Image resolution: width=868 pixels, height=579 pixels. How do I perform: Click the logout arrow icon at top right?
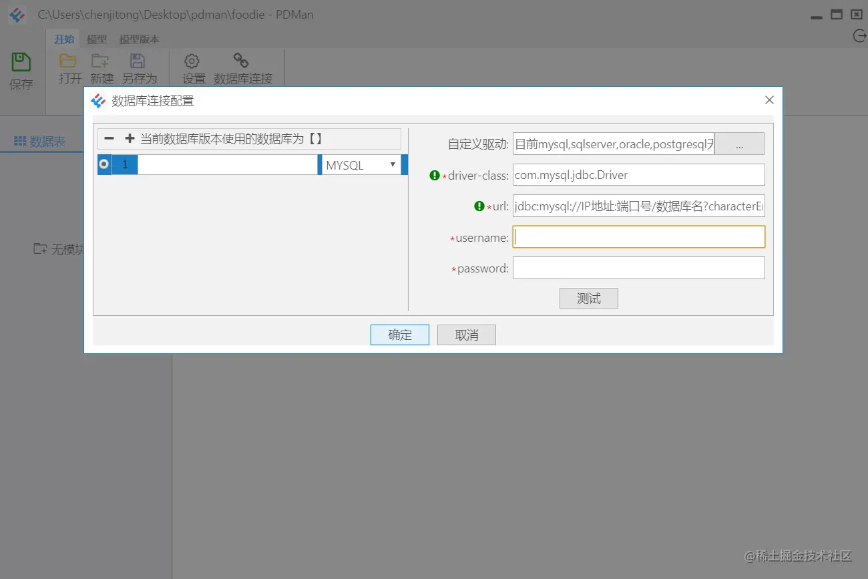[860, 36]
